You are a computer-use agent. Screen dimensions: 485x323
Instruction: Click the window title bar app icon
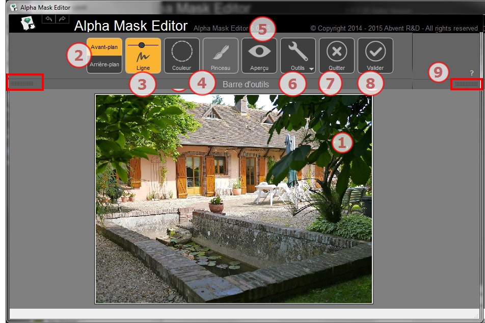tap(14, 7)
